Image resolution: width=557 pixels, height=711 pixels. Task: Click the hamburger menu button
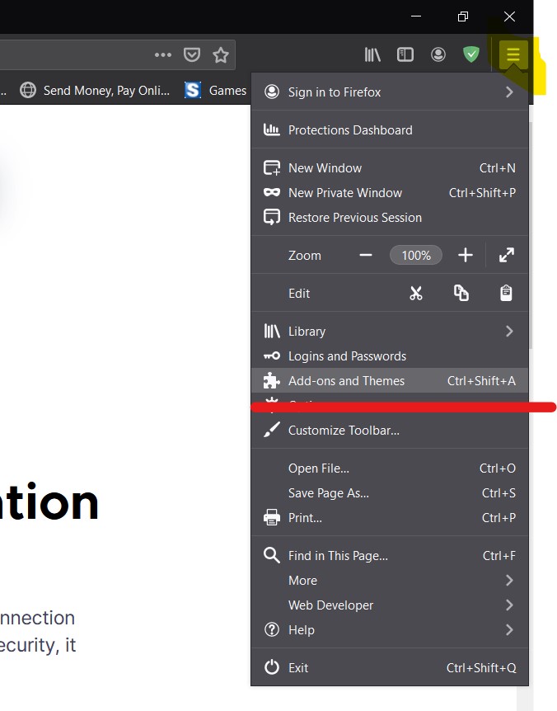point(513,55)
